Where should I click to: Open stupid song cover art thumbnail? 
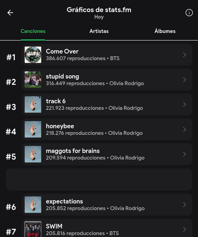click(33, 80)
